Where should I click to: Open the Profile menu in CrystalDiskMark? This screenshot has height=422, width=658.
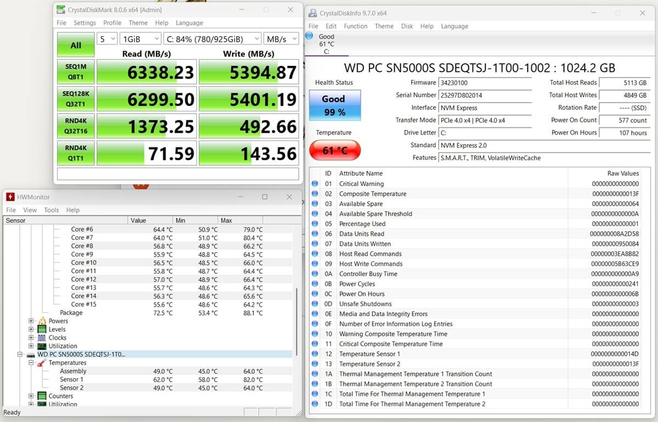point(112,23)
